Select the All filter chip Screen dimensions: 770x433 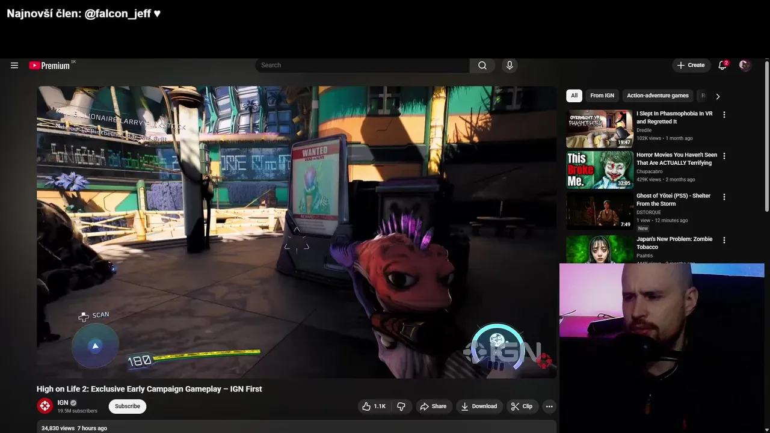click(x=574, y=96)
